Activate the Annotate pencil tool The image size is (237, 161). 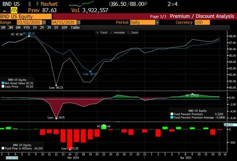(118, 33)
